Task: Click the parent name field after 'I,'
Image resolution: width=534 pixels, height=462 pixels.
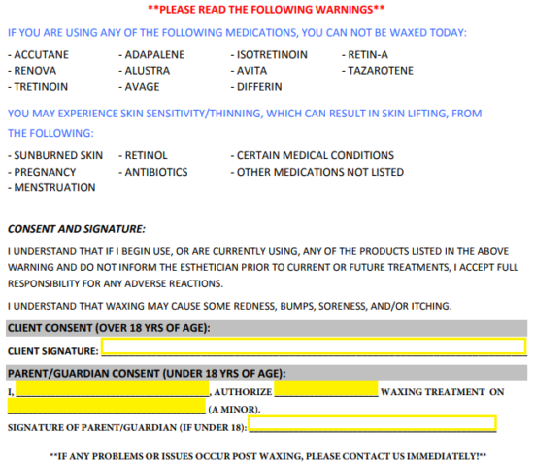Action: (x=113, y=389)
